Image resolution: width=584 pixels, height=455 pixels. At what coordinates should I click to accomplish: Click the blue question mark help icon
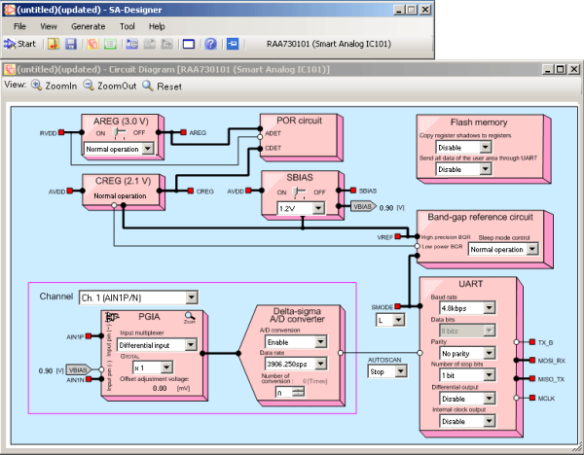(x=210, y=44)
